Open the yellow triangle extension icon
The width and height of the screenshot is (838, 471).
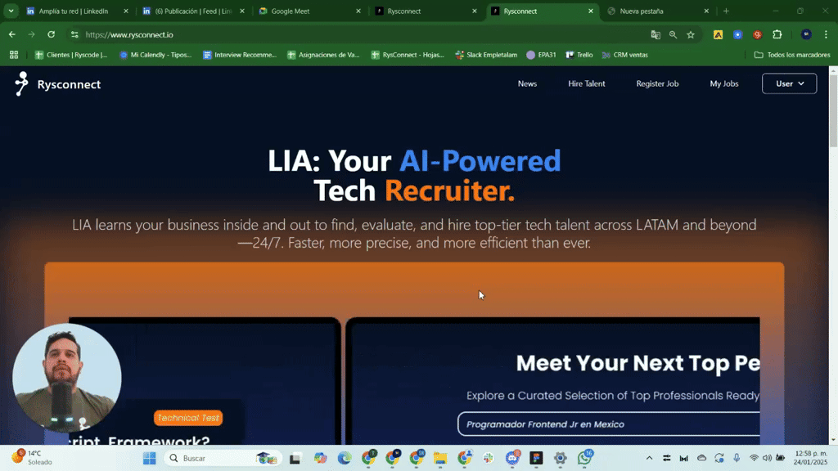tap(718, 34)
